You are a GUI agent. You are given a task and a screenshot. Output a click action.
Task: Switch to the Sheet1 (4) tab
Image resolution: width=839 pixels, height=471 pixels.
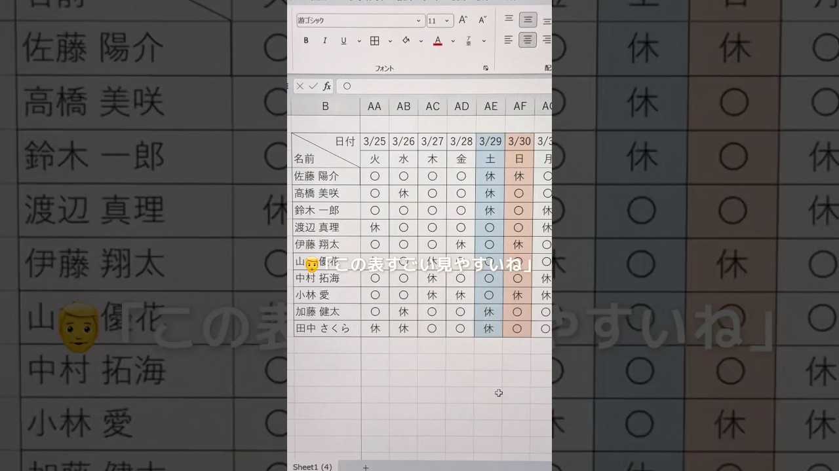click(x=312, y=467)
